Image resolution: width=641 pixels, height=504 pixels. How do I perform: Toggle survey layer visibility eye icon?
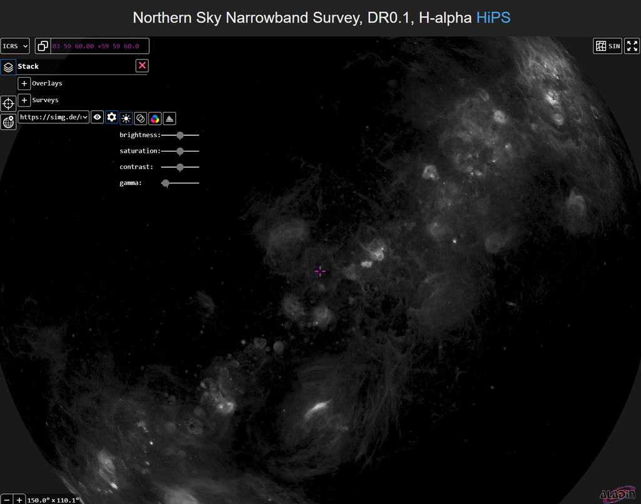[97, 117]
